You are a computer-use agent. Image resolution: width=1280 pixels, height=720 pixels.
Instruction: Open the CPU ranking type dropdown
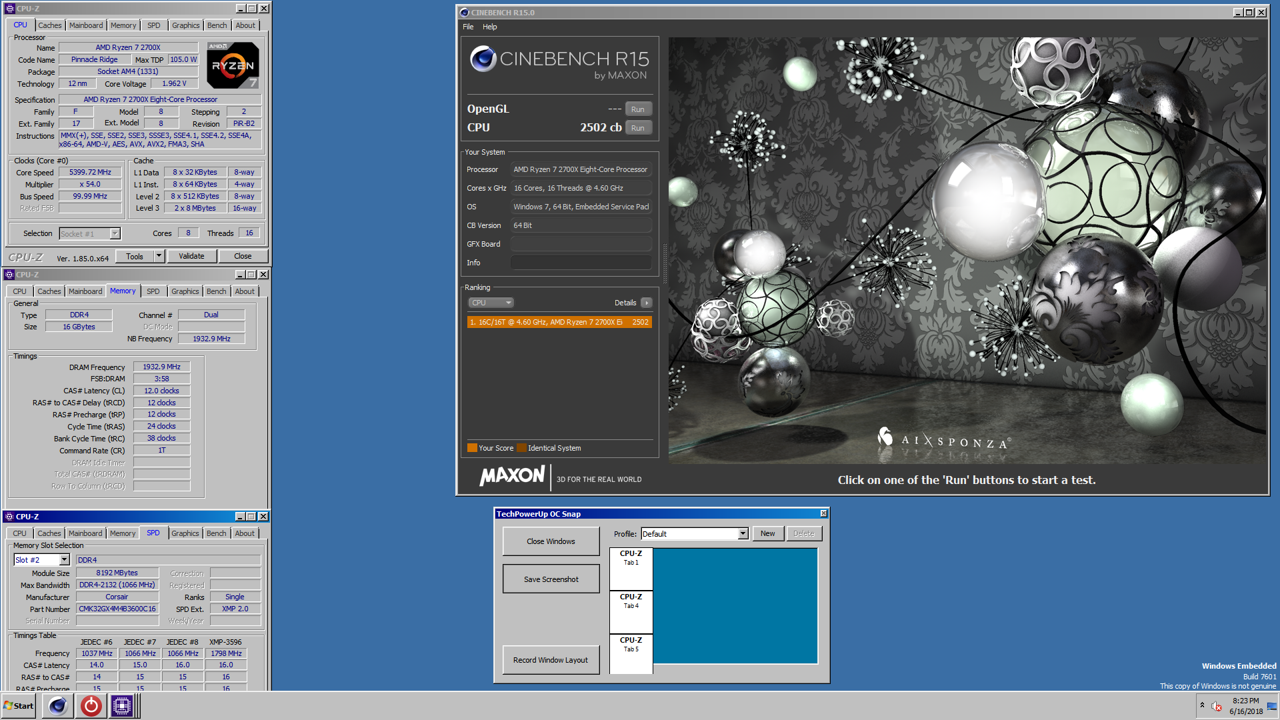coord(491,303)
